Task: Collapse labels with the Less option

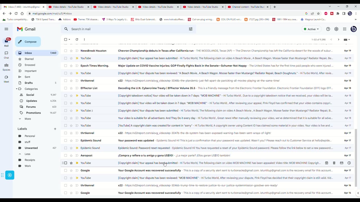Action: [27, 154]
